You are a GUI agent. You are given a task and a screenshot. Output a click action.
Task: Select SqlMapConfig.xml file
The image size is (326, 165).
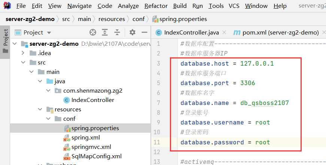(97, 156)
